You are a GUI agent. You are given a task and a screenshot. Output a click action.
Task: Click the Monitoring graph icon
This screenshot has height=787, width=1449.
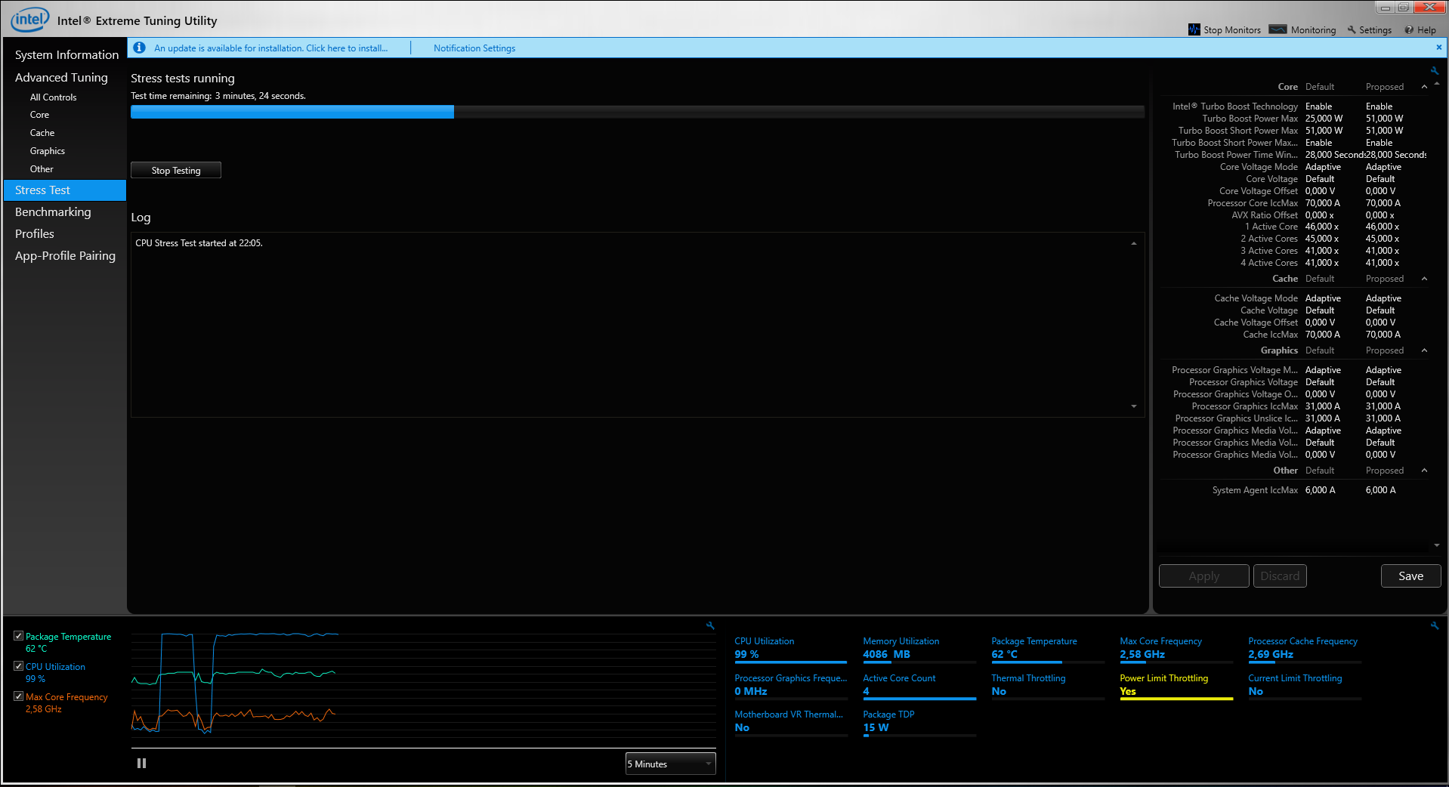[1278, 29]
